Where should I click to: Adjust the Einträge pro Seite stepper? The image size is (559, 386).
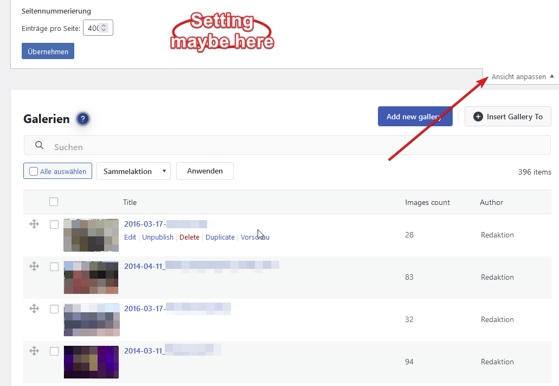(104, 28)
